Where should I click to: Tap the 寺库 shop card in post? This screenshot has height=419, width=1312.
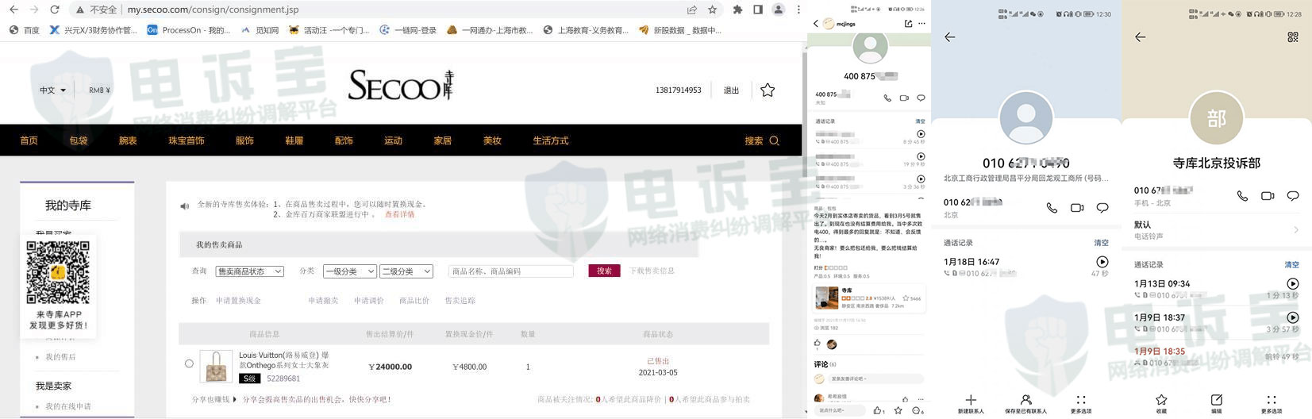click(870, 298)
